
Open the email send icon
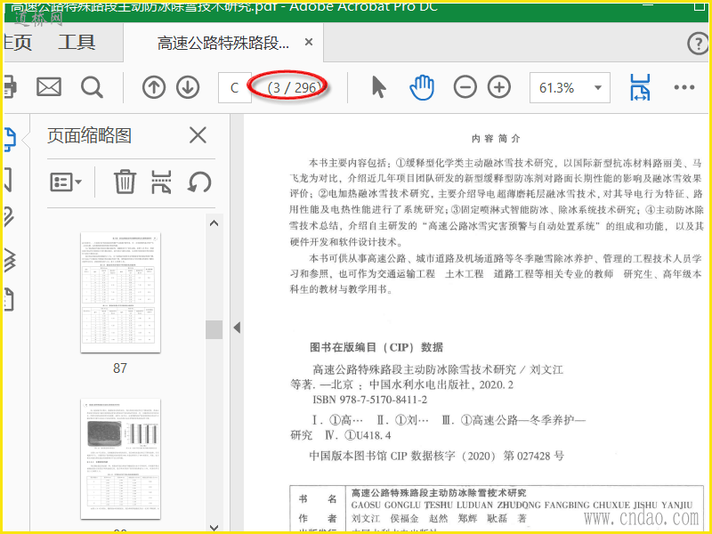point(49,87)
